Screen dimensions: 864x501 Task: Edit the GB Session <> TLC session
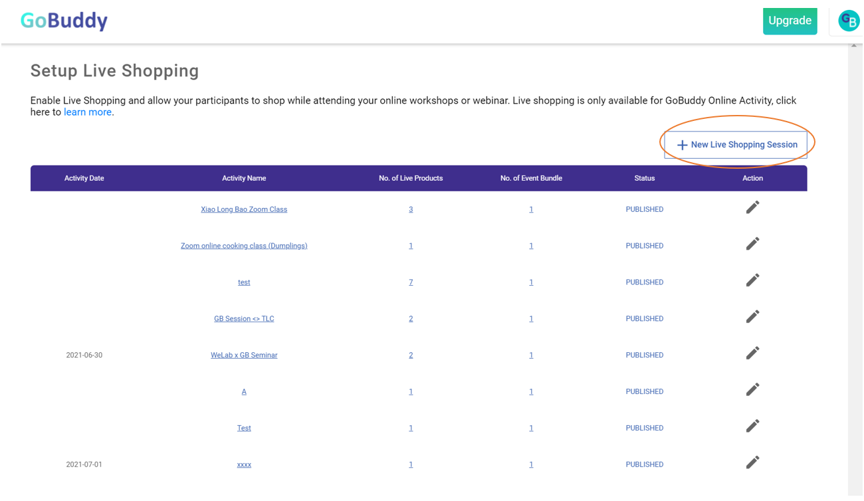click(x=752, y=317)
